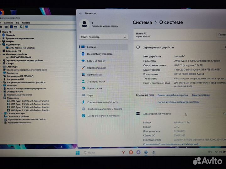Open Домен или рабочая группа link
This screenshot has width=226, height=169.
(x=173, y=95)
